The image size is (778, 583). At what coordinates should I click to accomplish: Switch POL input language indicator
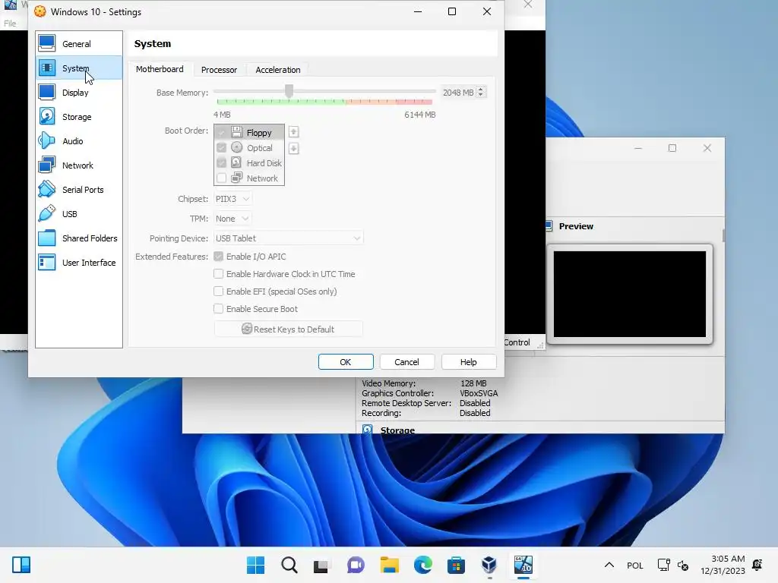coord(635,565)
